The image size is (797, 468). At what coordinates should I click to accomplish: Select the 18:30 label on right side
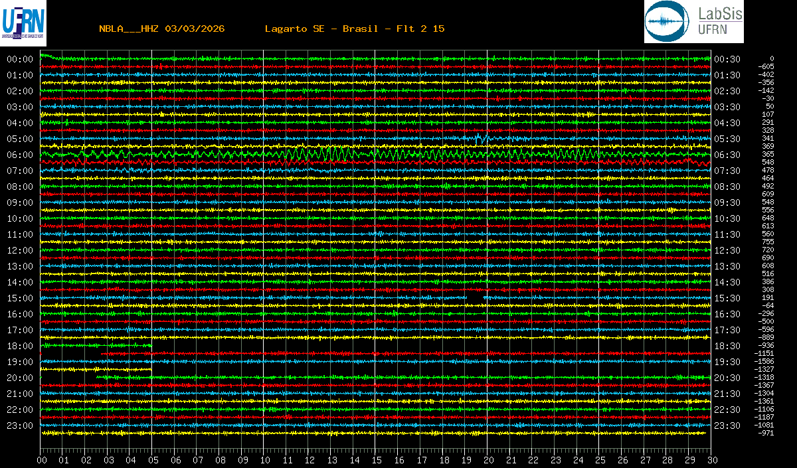coord(727,346)
